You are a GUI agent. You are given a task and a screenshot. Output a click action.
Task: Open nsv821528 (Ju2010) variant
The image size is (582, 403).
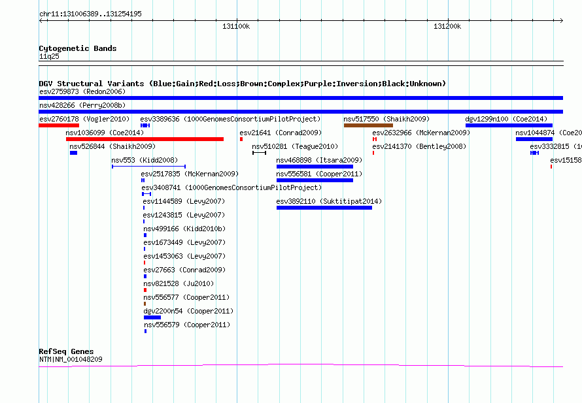coord(179,283)
